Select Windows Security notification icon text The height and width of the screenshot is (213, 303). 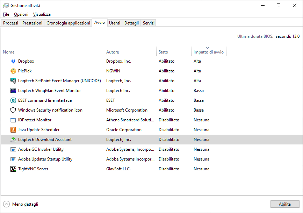point(50,110)
